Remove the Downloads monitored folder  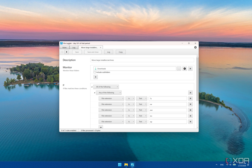pyautogui.click(x=190, y=69)
